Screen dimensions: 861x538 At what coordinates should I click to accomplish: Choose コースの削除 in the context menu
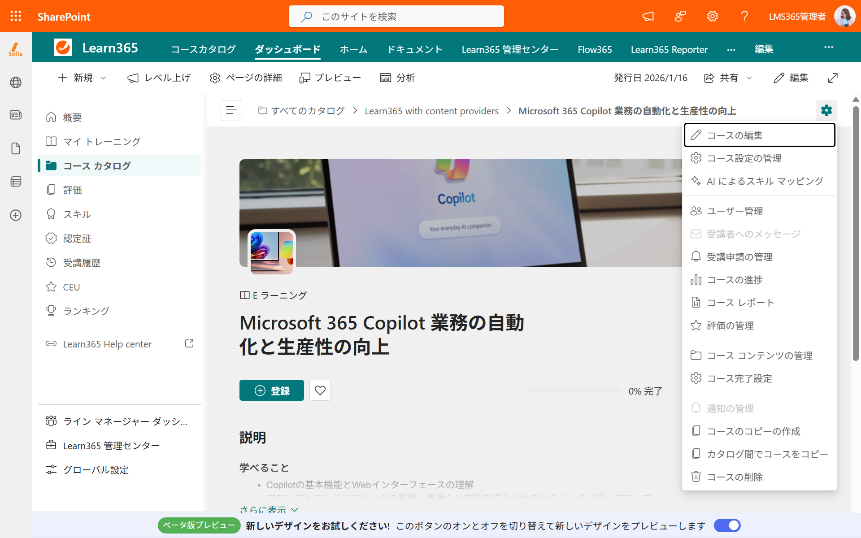[x=759, y=477]
